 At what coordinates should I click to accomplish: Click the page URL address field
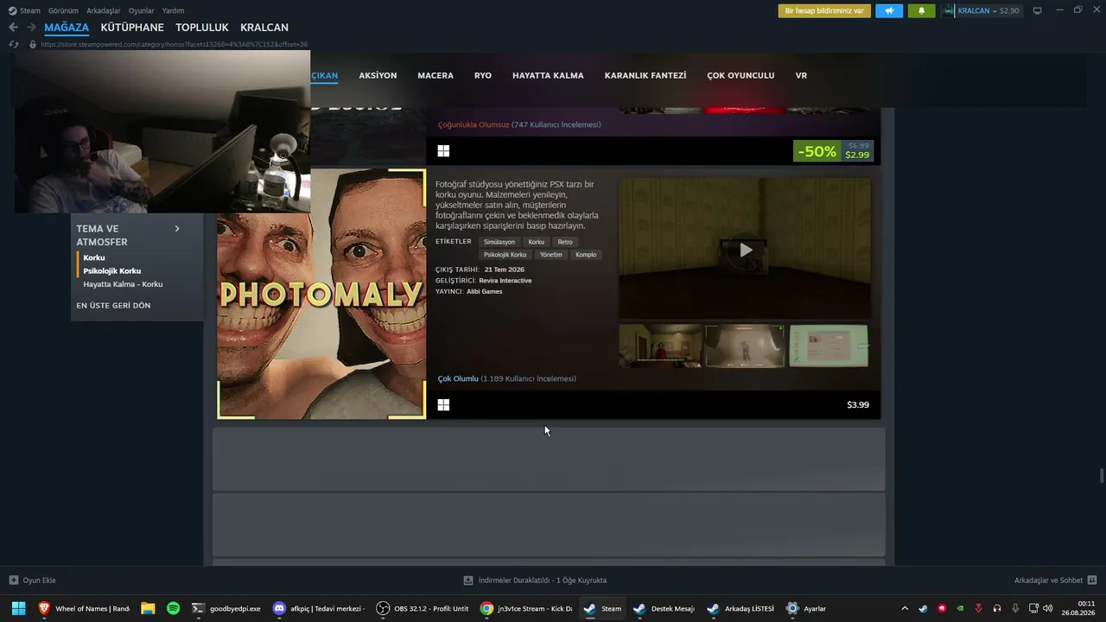pyautogui.click(x=174, y=44)
